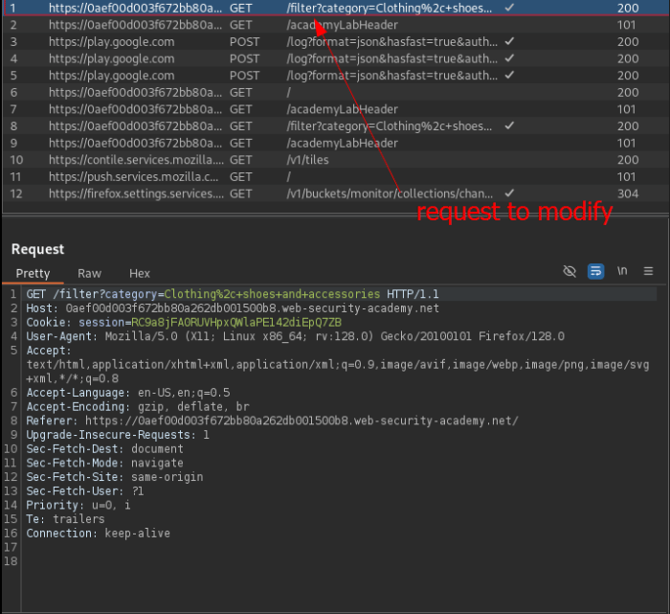The image size is (670, 614).
Task: Click the Accept-Language header line
Action: (128, 393)
